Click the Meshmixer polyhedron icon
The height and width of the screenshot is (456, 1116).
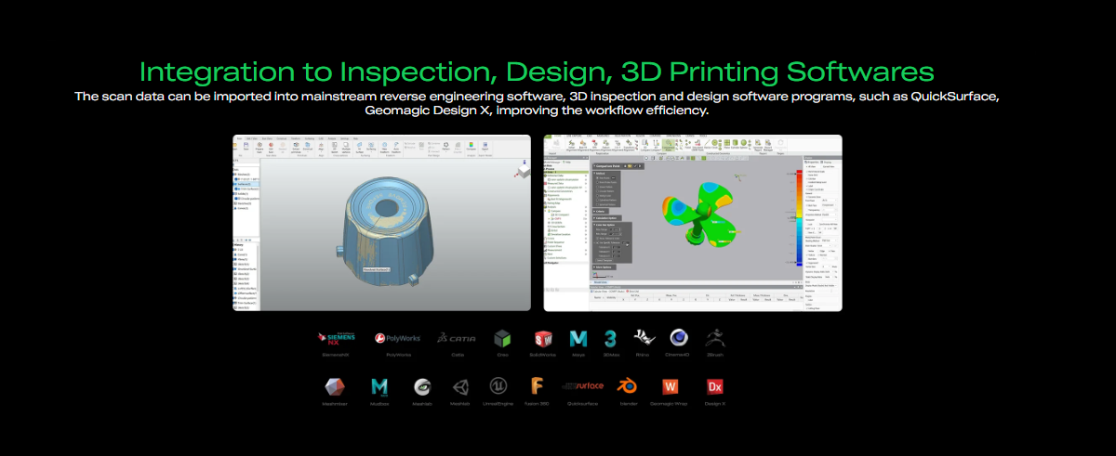pyautogui.click(x=336, y=386)
